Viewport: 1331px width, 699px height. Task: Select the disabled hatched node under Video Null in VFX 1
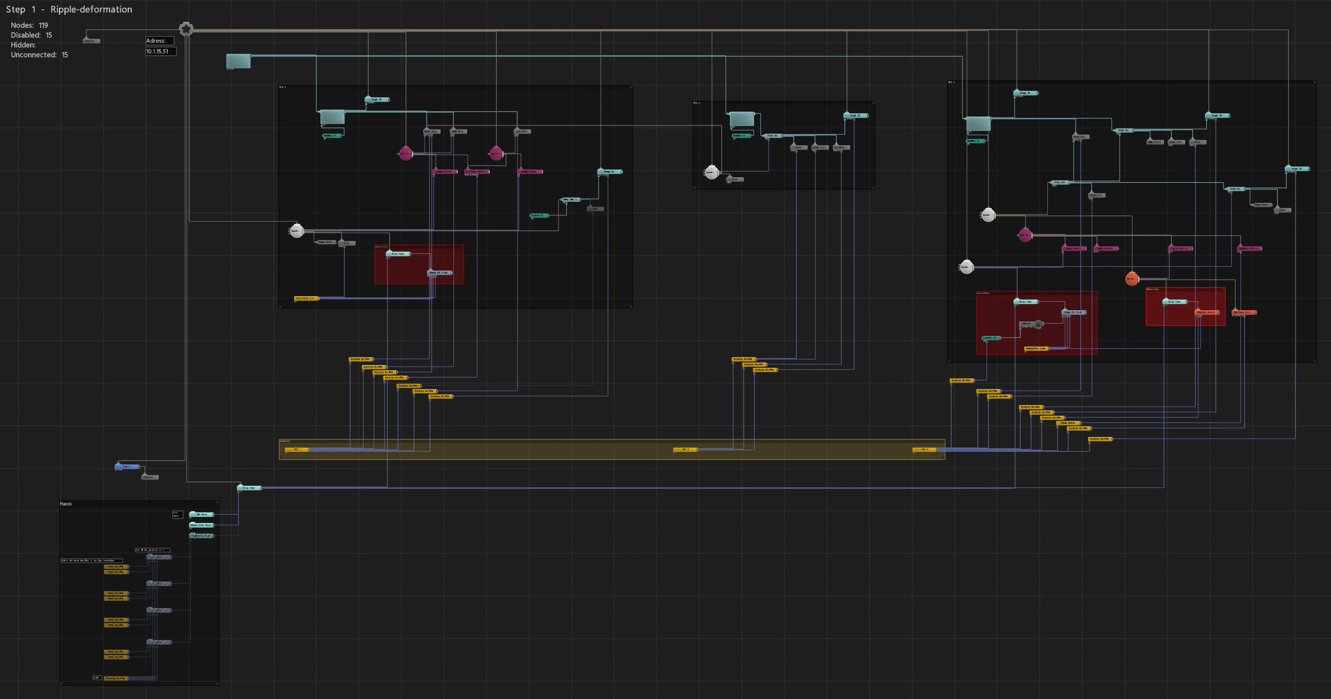[x=595, y=209]
